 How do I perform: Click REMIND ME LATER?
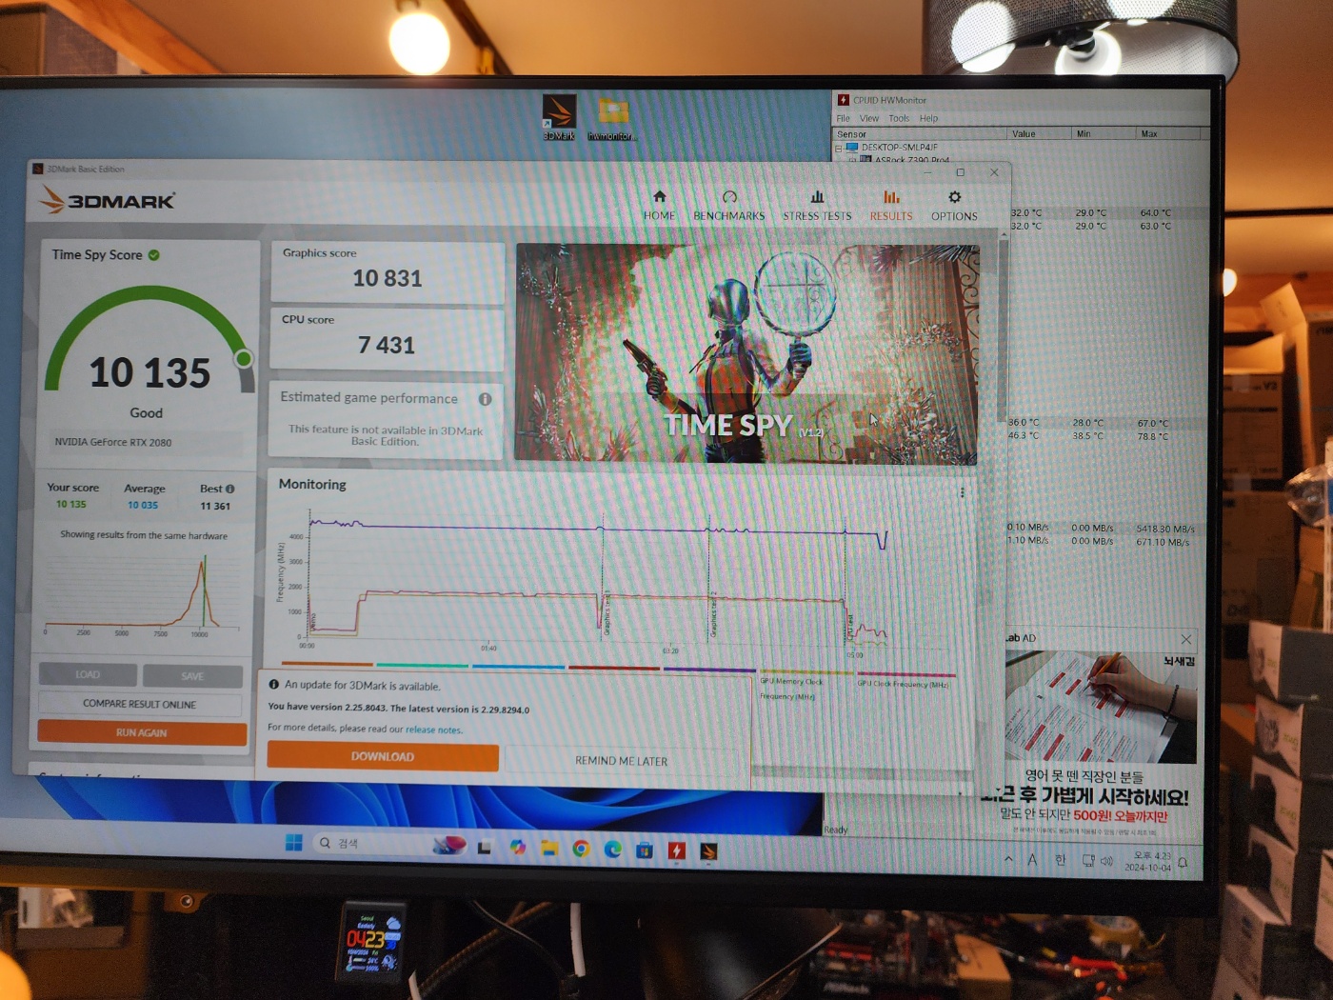coord(622,761)
